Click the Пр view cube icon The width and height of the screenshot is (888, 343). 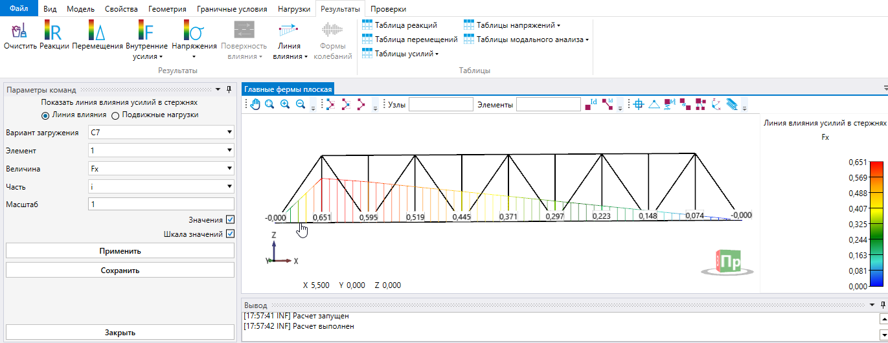click(730, 261)
